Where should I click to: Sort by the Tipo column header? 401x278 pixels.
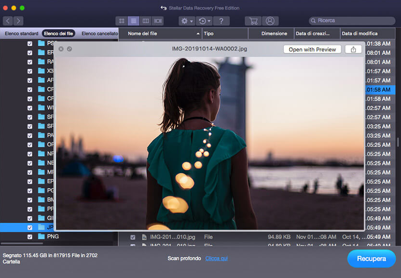(225, 33)
